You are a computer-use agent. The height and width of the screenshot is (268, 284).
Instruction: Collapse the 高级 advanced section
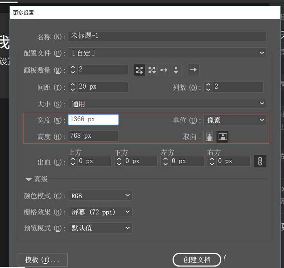click(x=29, y=179)
